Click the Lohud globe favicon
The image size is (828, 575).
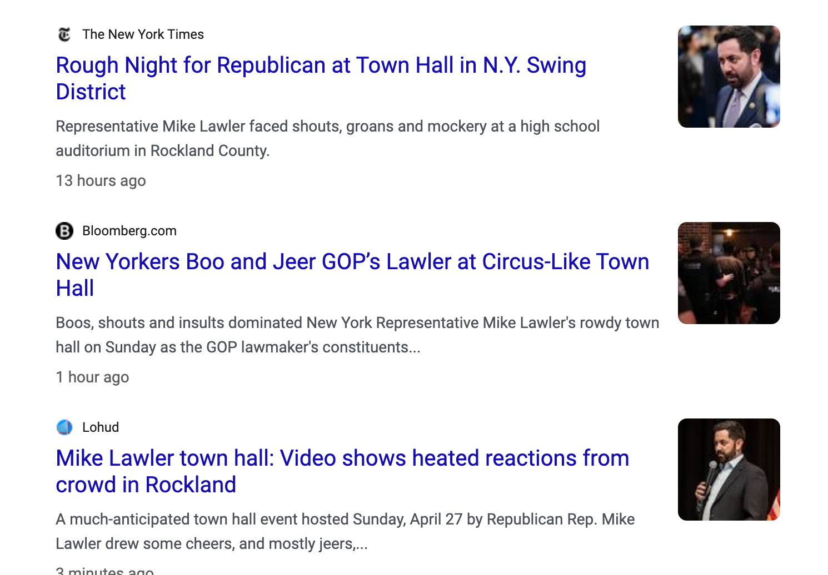click(64, 427)
